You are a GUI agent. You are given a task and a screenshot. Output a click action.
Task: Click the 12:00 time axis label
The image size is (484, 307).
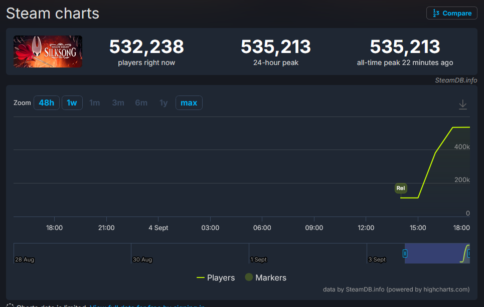366,228
